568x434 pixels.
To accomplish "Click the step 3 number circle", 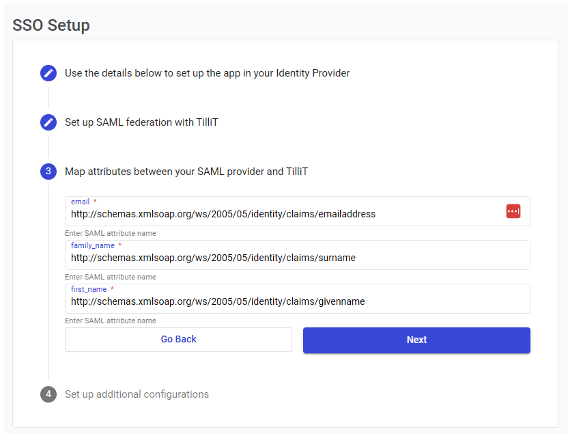I will click(x=48, y=172).
